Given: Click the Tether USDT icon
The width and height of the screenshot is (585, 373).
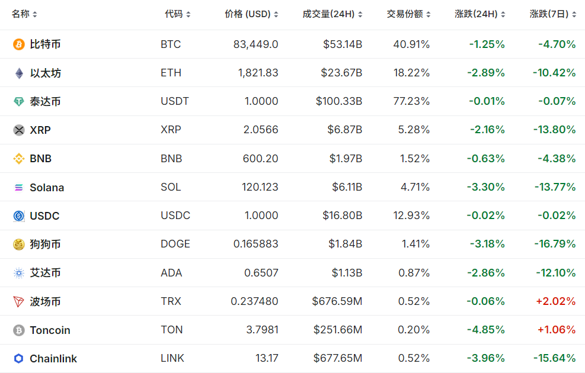Looking at the screenshot, I should click(19, 101).
